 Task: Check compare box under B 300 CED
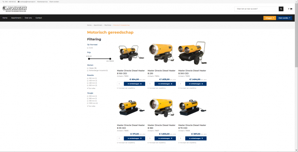[x=179, y=88]
